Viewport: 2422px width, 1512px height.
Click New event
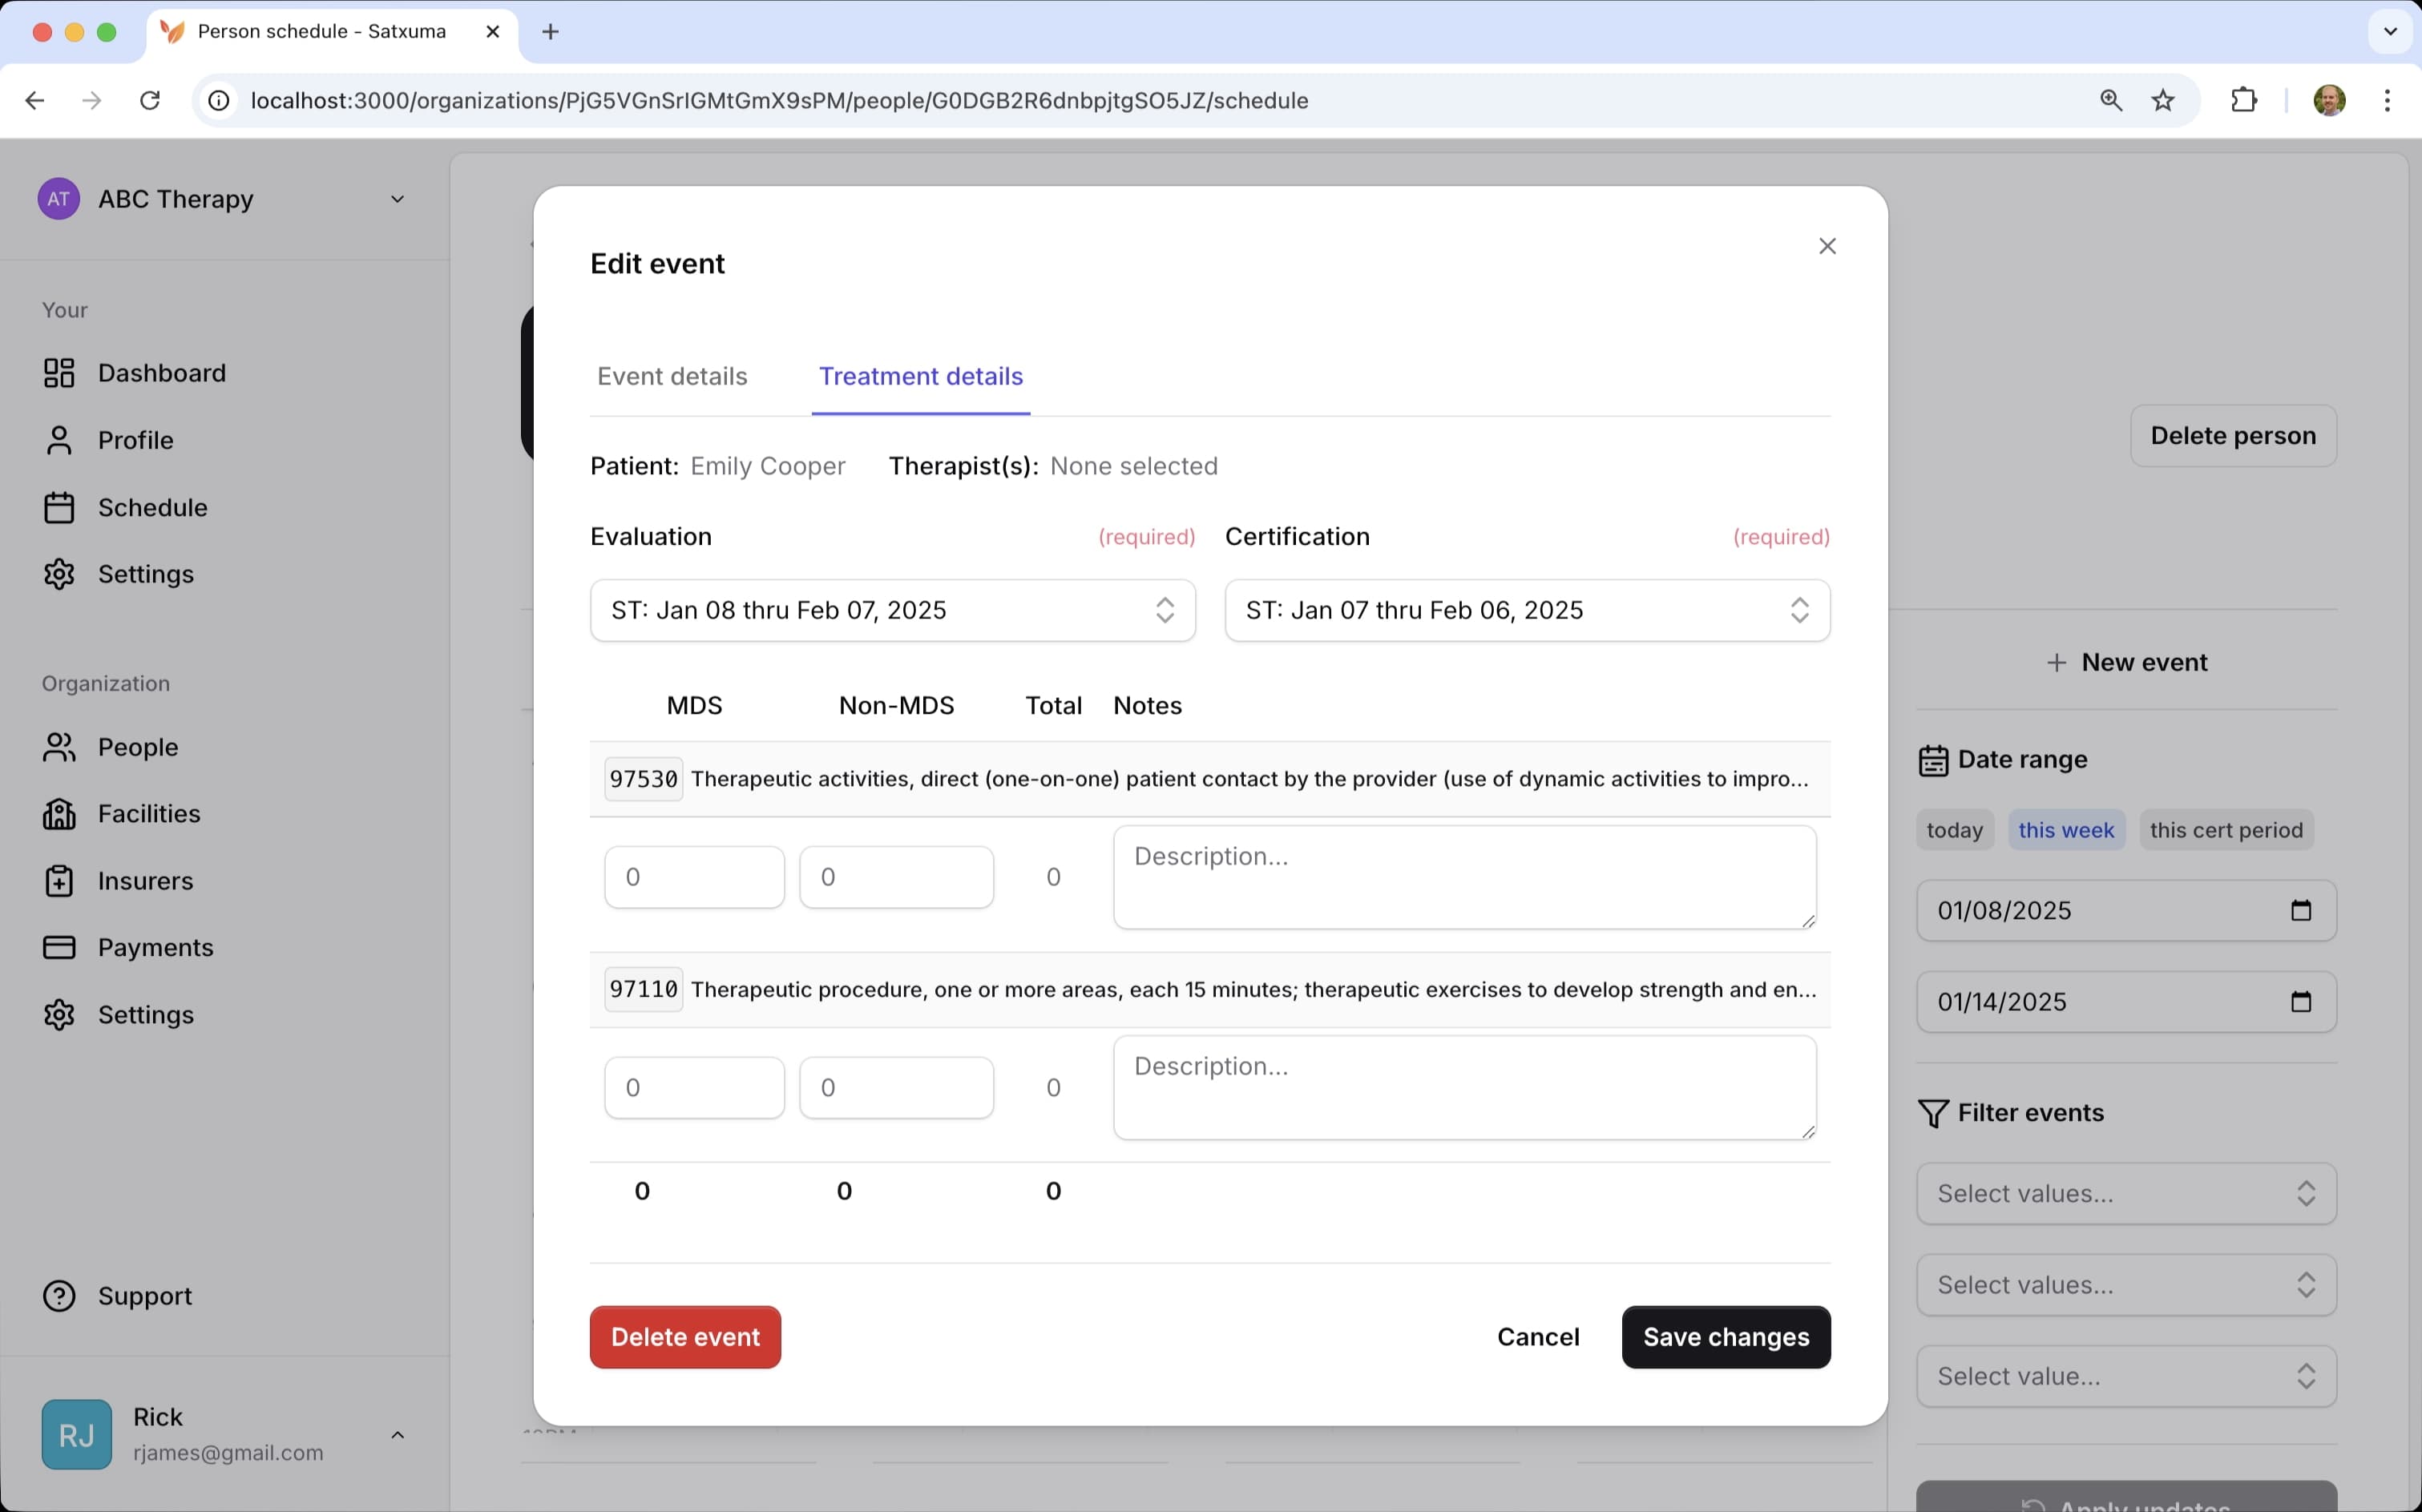pos(2126,662)
